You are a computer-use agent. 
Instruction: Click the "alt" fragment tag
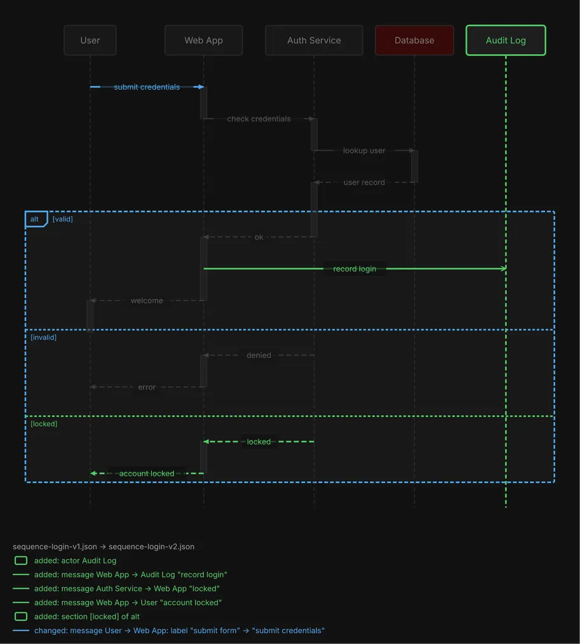36,219
